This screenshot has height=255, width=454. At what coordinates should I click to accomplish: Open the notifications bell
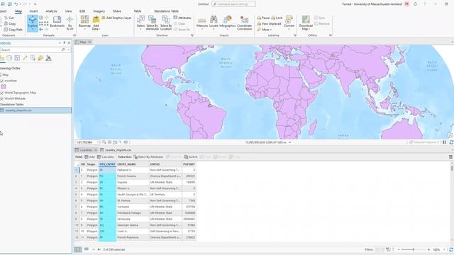(x=416, y=4)
